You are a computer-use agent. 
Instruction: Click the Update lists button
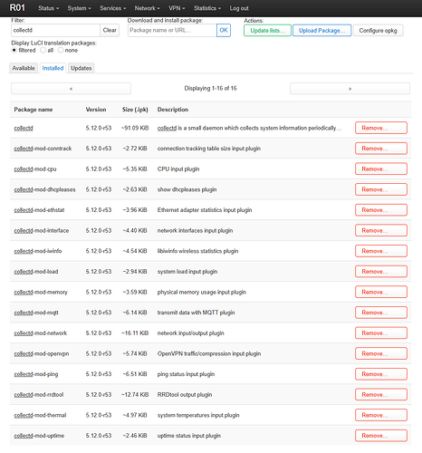(267, 31)
